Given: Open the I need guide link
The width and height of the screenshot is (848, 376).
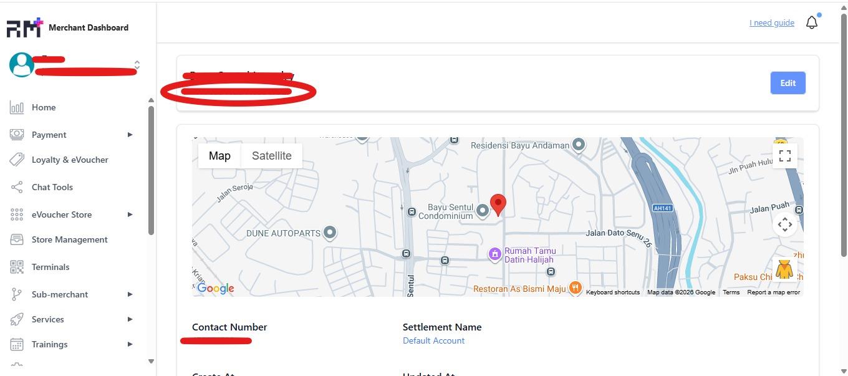Looking at the screenshot, I should pyautogui.click(x=772, y=23).
